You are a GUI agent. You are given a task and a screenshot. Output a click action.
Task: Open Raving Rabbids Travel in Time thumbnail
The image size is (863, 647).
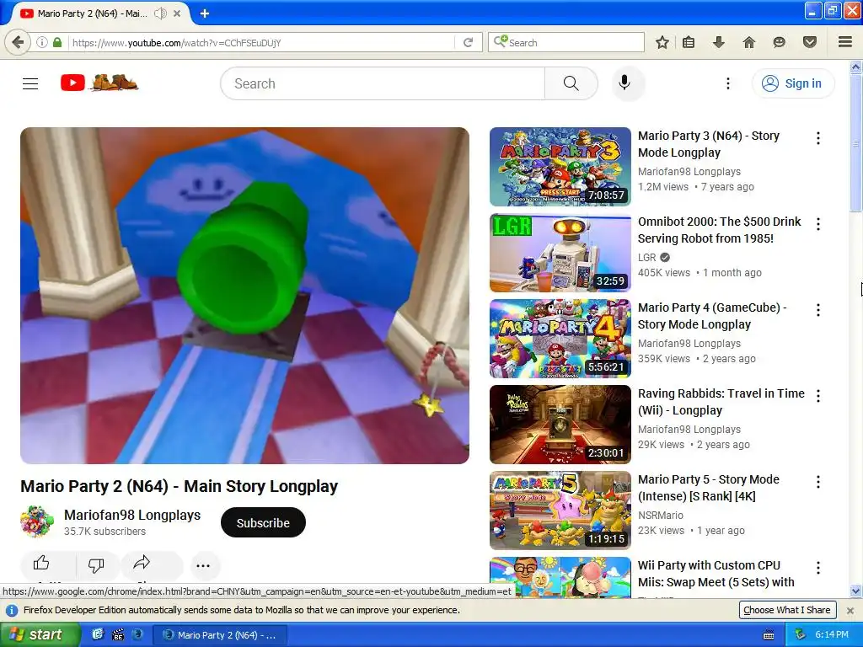pos(560,425)
